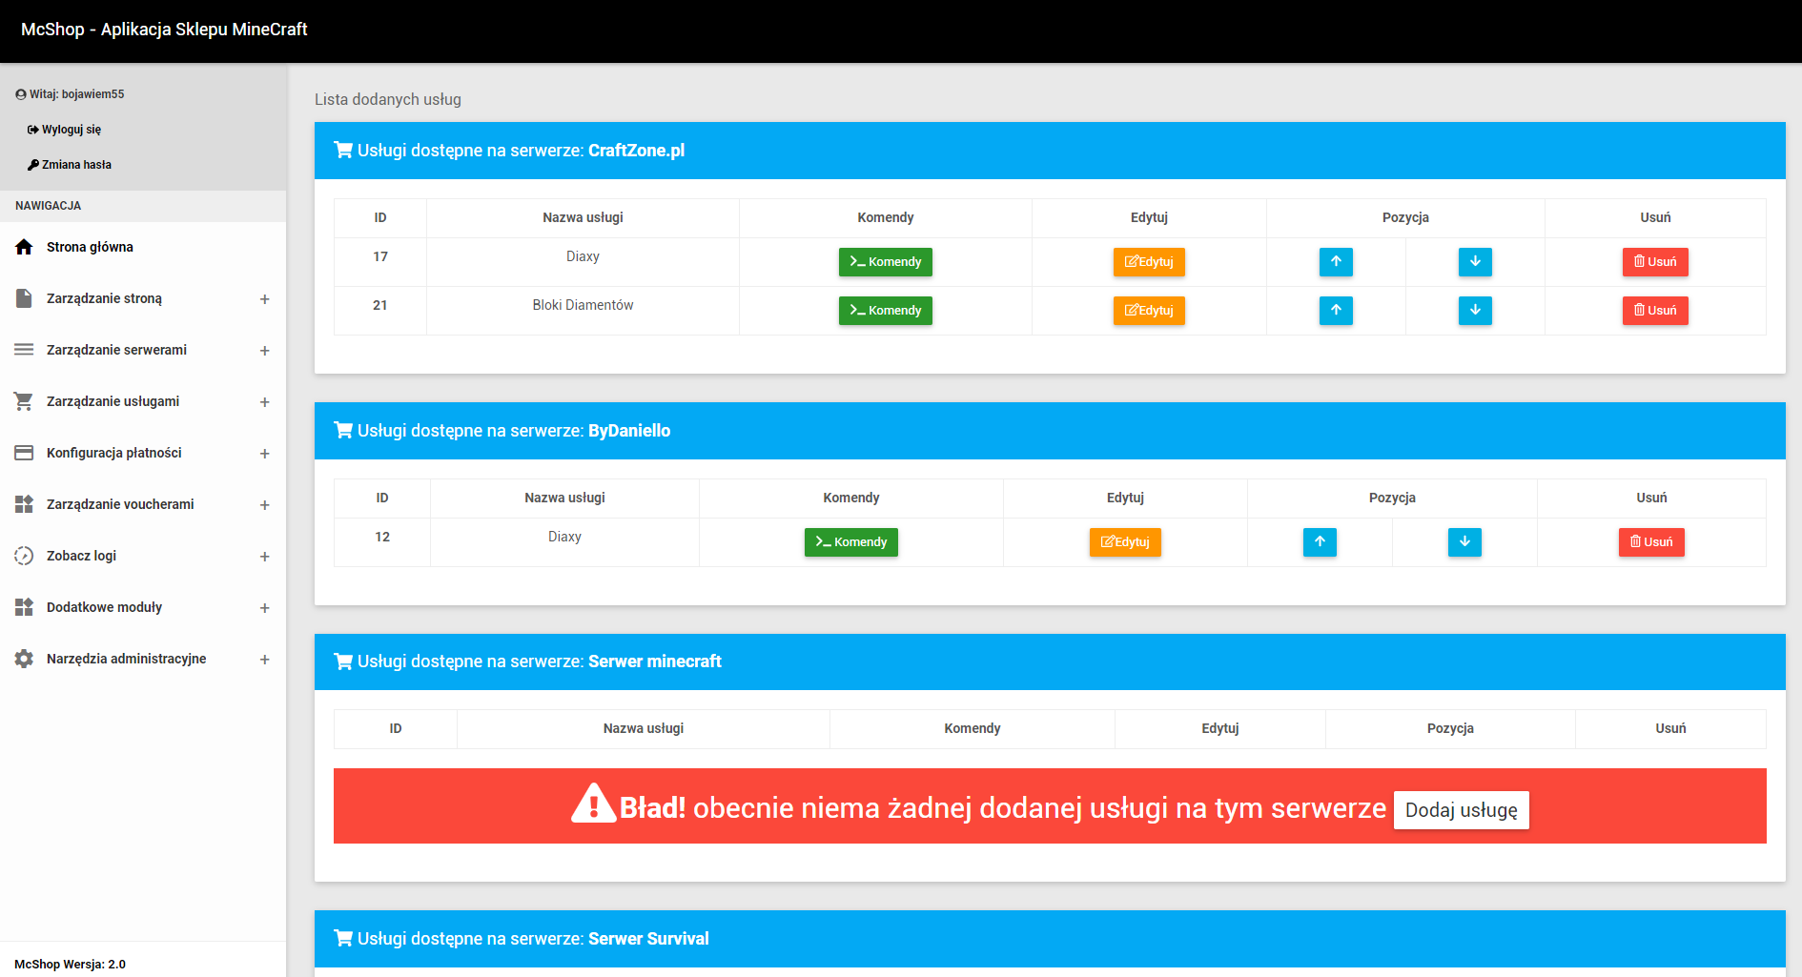Move ByDaniello Diaxy (ID 12) up
This screenshot has height=977, width=1802.
point(1320,542)
